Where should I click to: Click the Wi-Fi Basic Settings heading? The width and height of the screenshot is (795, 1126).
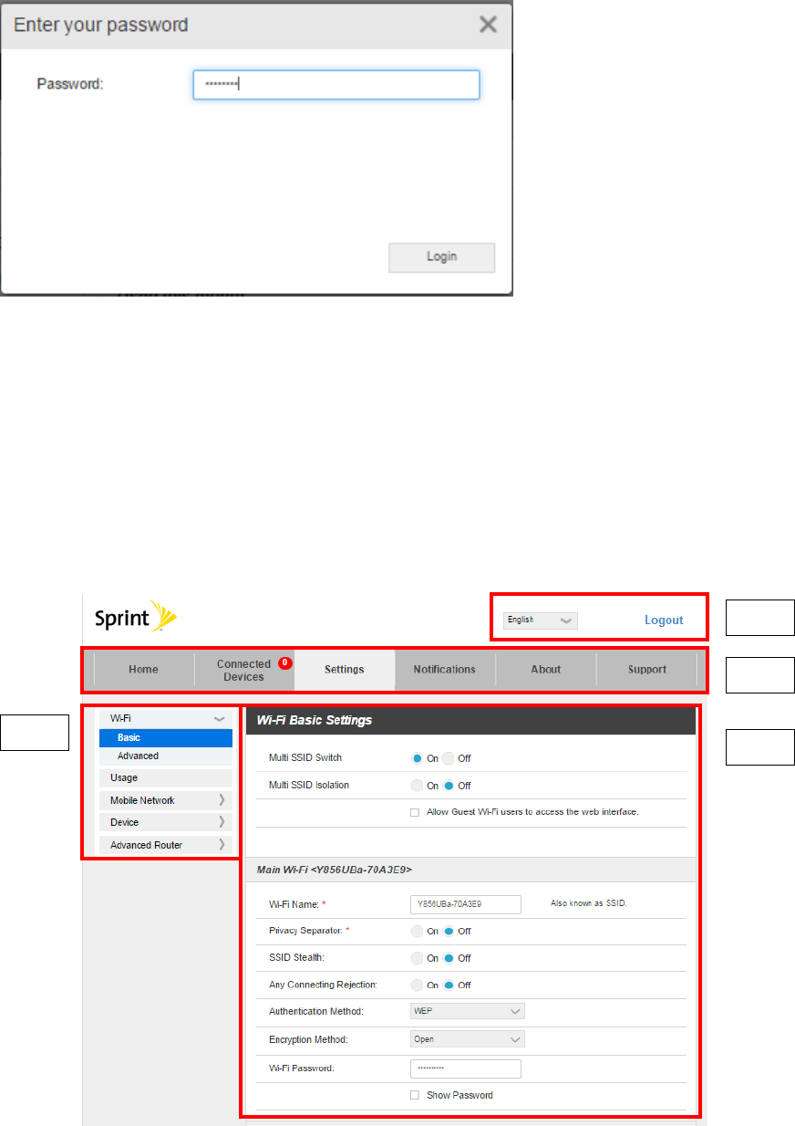coord(315,720)
